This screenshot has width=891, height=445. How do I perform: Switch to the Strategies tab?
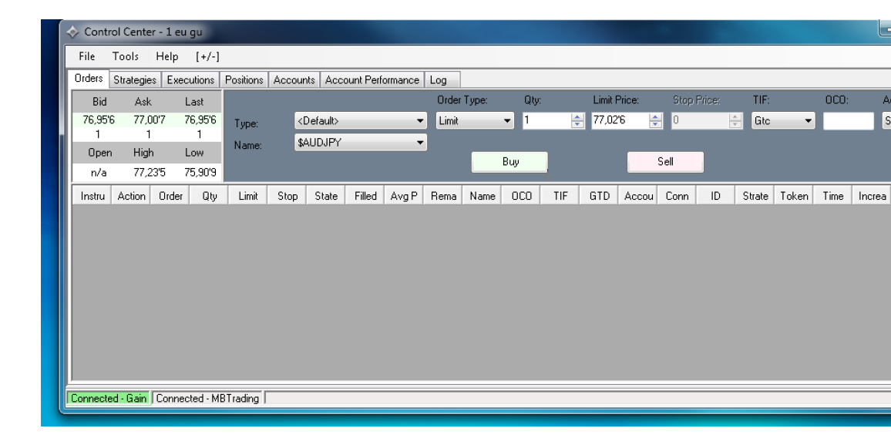tap(135, 80)
